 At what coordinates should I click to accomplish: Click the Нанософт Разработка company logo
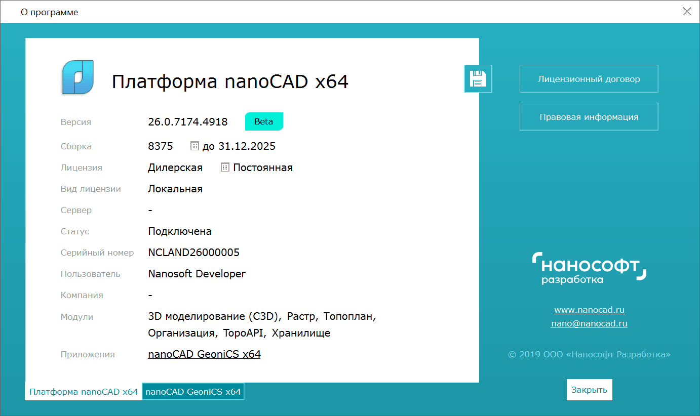[589, 268]
